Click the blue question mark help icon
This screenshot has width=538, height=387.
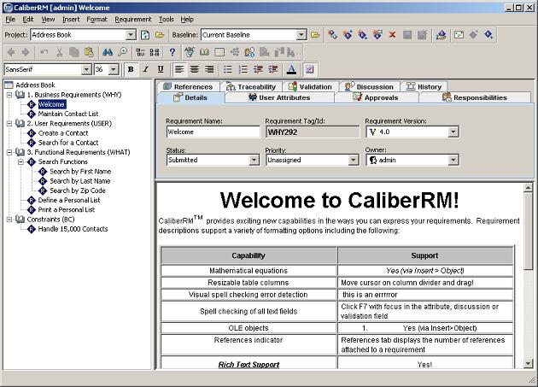tap(173, 52)
